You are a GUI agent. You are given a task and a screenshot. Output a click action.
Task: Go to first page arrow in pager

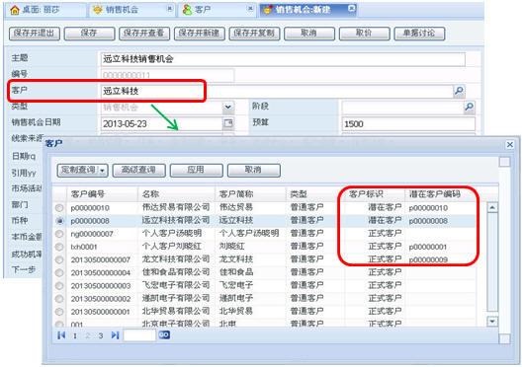tap(61, 335)
